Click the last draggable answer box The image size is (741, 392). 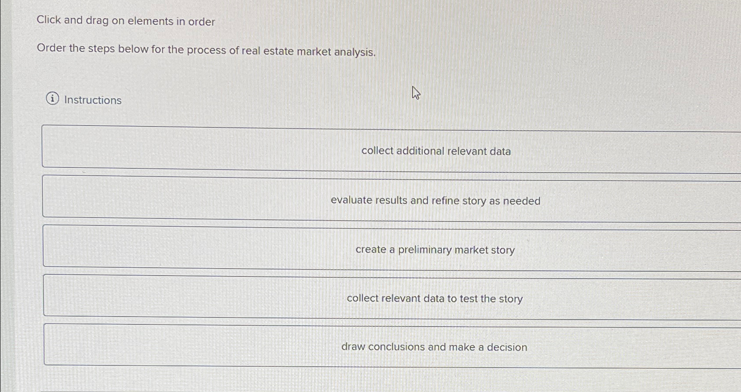point(393,343)
